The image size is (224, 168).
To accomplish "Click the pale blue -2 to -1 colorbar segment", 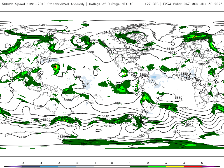I will [85, 167].
